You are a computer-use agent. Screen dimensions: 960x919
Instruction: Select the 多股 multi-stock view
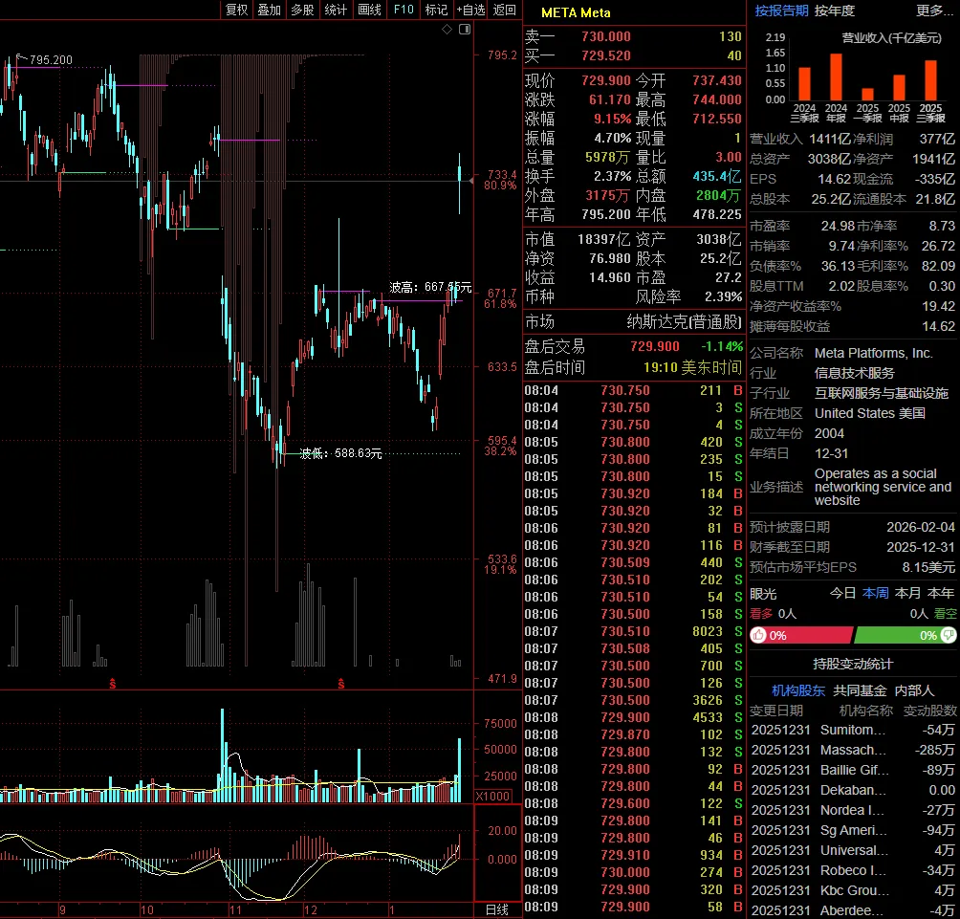pyautogui.click(x=302, y=10)
